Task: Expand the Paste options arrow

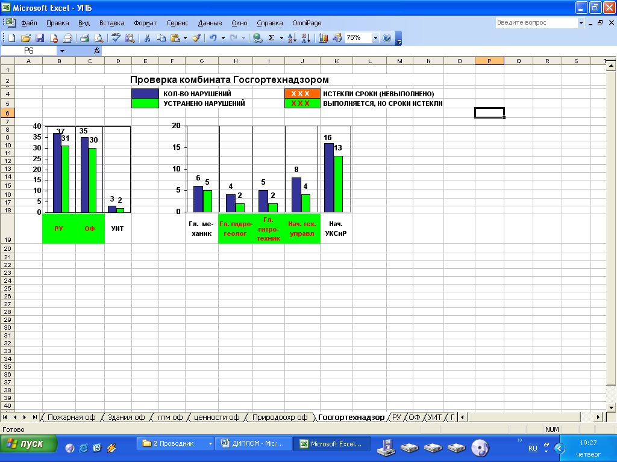Action: [185, 38]
